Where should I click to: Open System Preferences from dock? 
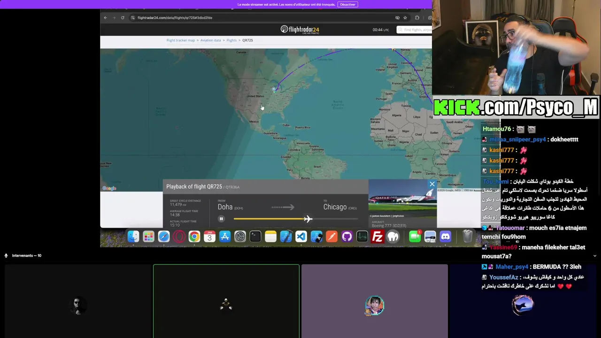(240, 237)
